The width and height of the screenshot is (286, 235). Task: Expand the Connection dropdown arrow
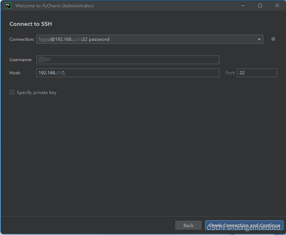(259, 39)
